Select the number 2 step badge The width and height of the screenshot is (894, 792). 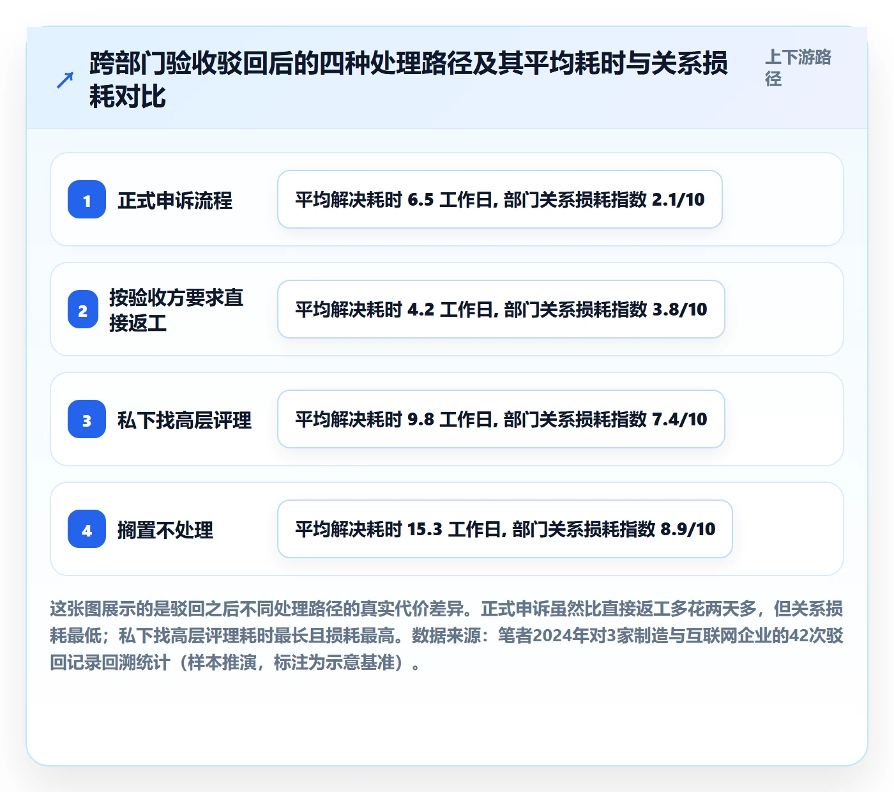83,309
